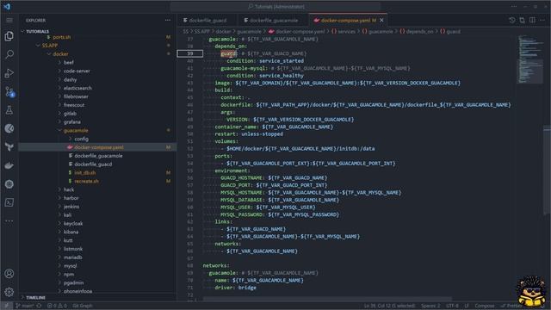Click the remote window status bar icon
The height and width of the screenshot is (310, 551).
6,306
